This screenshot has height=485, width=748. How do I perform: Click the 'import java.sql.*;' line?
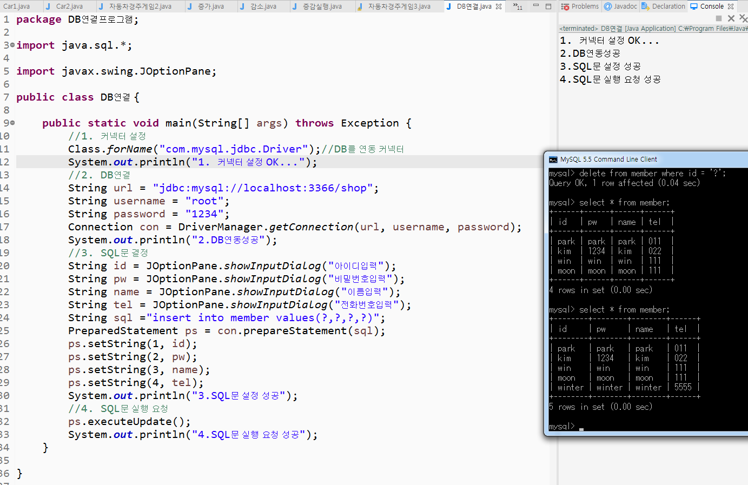pos(74,45)
